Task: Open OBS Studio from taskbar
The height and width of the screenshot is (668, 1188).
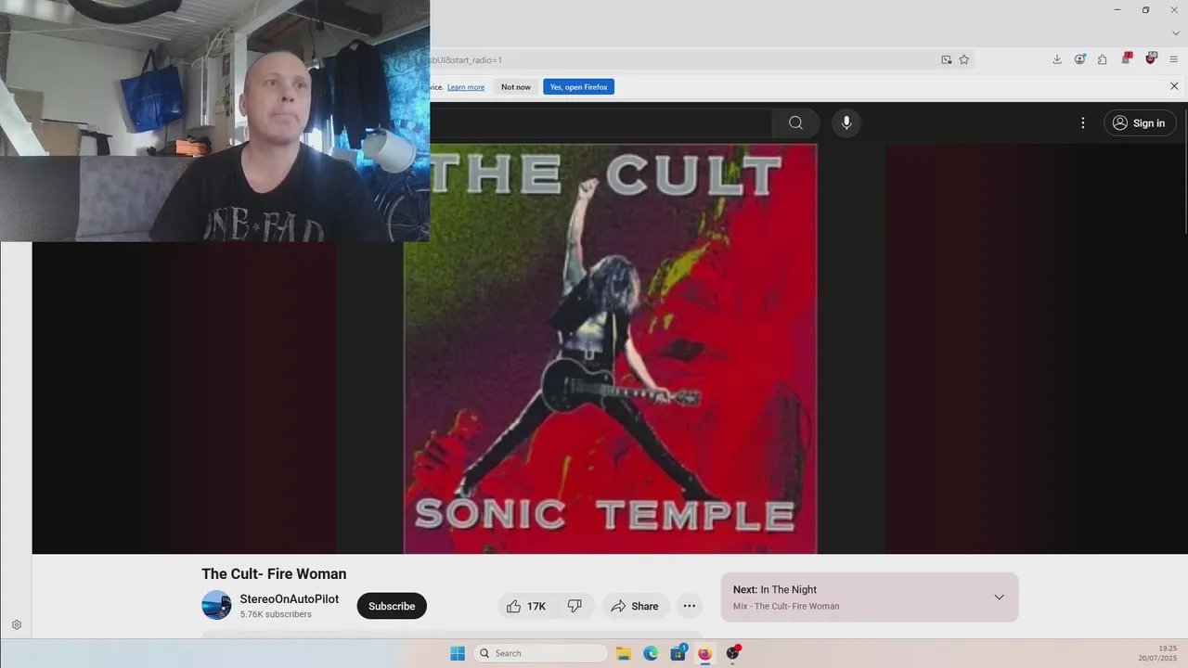Action: click(732, 653)
